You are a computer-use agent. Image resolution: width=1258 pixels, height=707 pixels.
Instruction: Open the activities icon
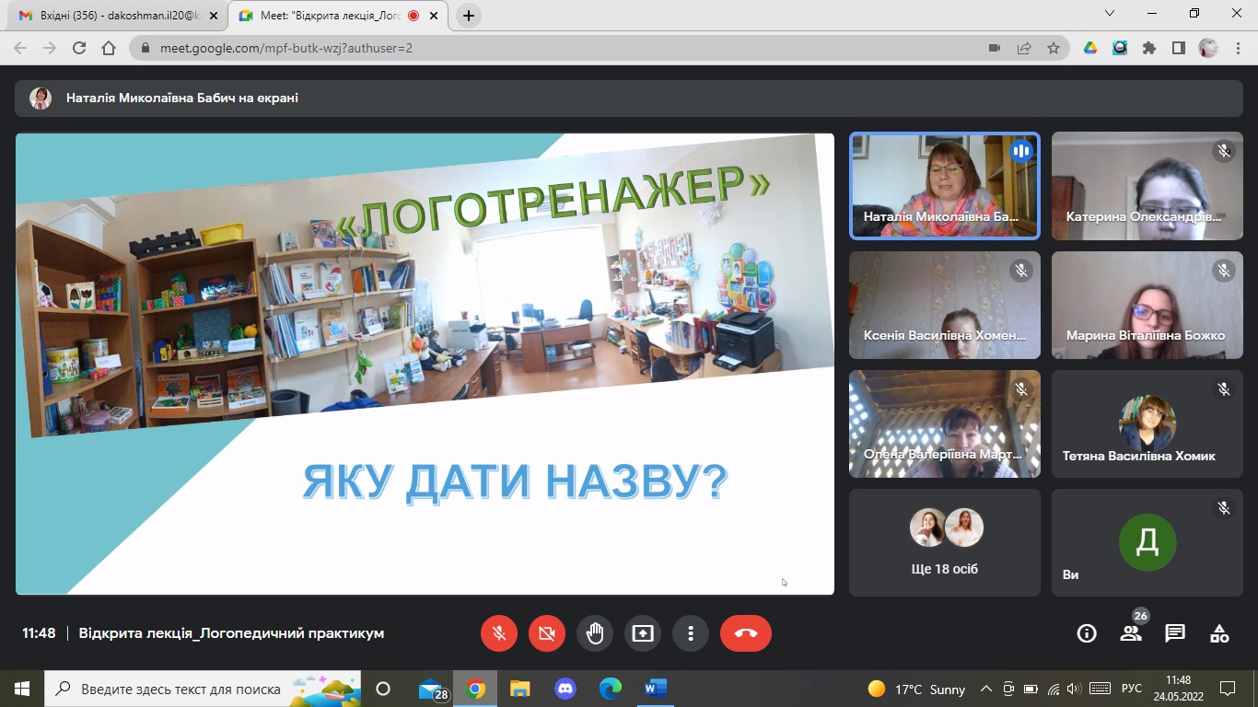point(1219,633)
